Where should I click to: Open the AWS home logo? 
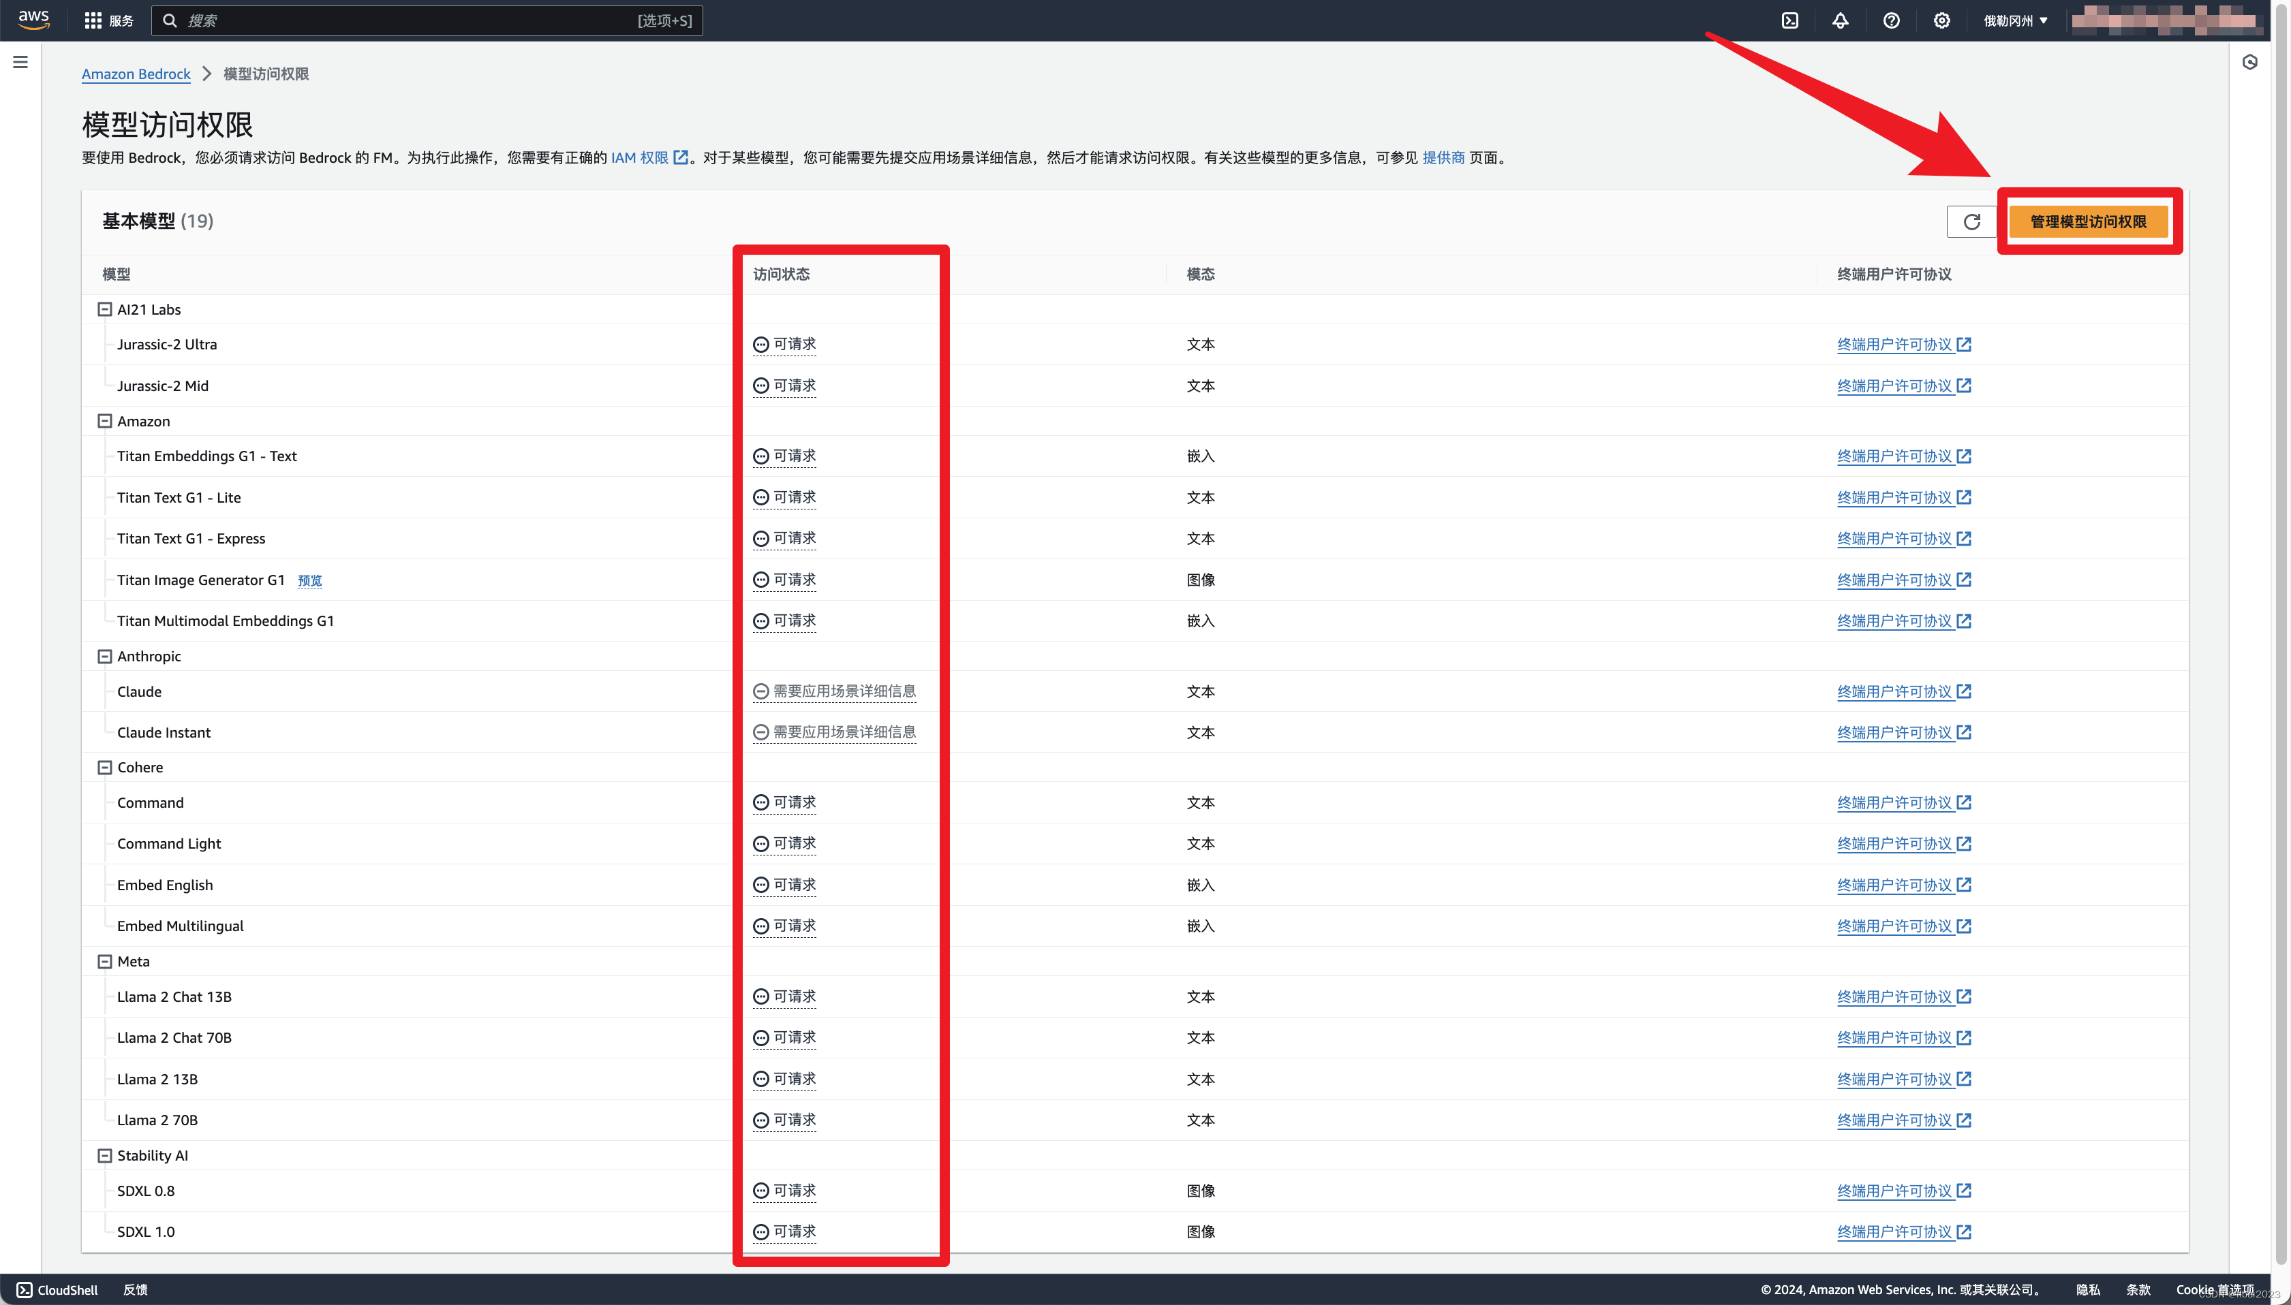click(x=33, y=20)
